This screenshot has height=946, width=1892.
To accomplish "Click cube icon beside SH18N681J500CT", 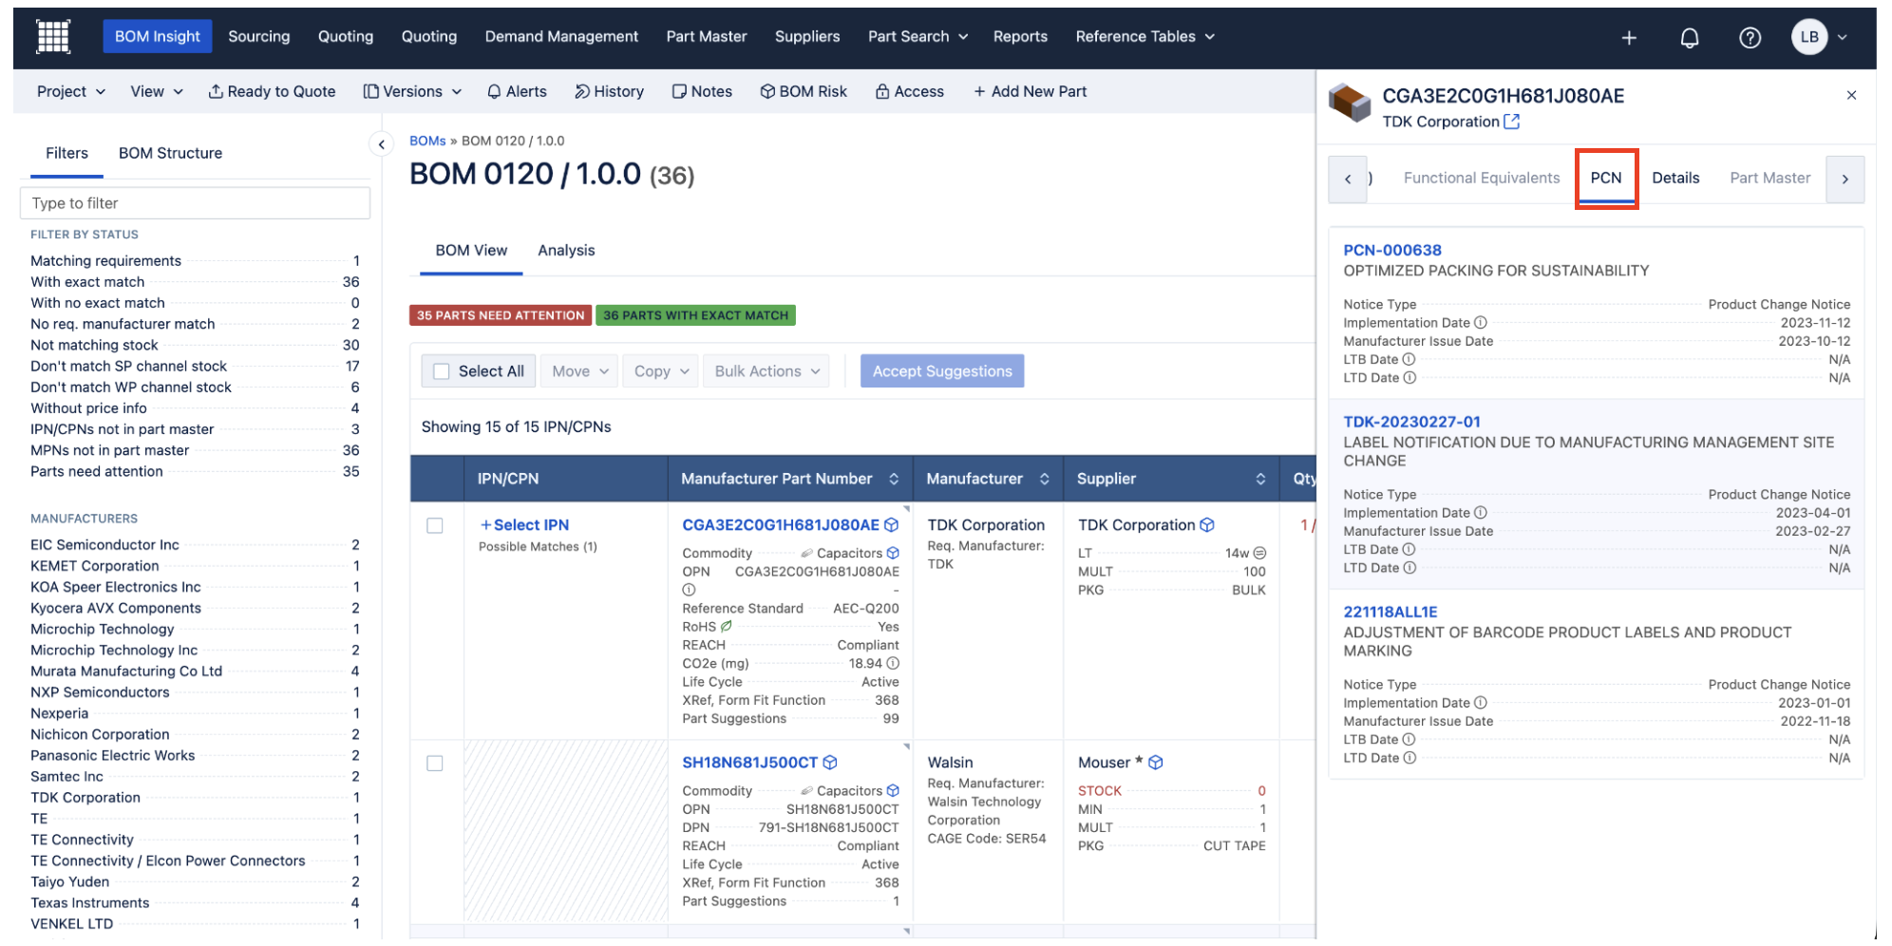I will (829, 763).
